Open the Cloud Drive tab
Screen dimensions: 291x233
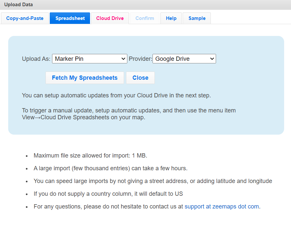coord(110,18)
